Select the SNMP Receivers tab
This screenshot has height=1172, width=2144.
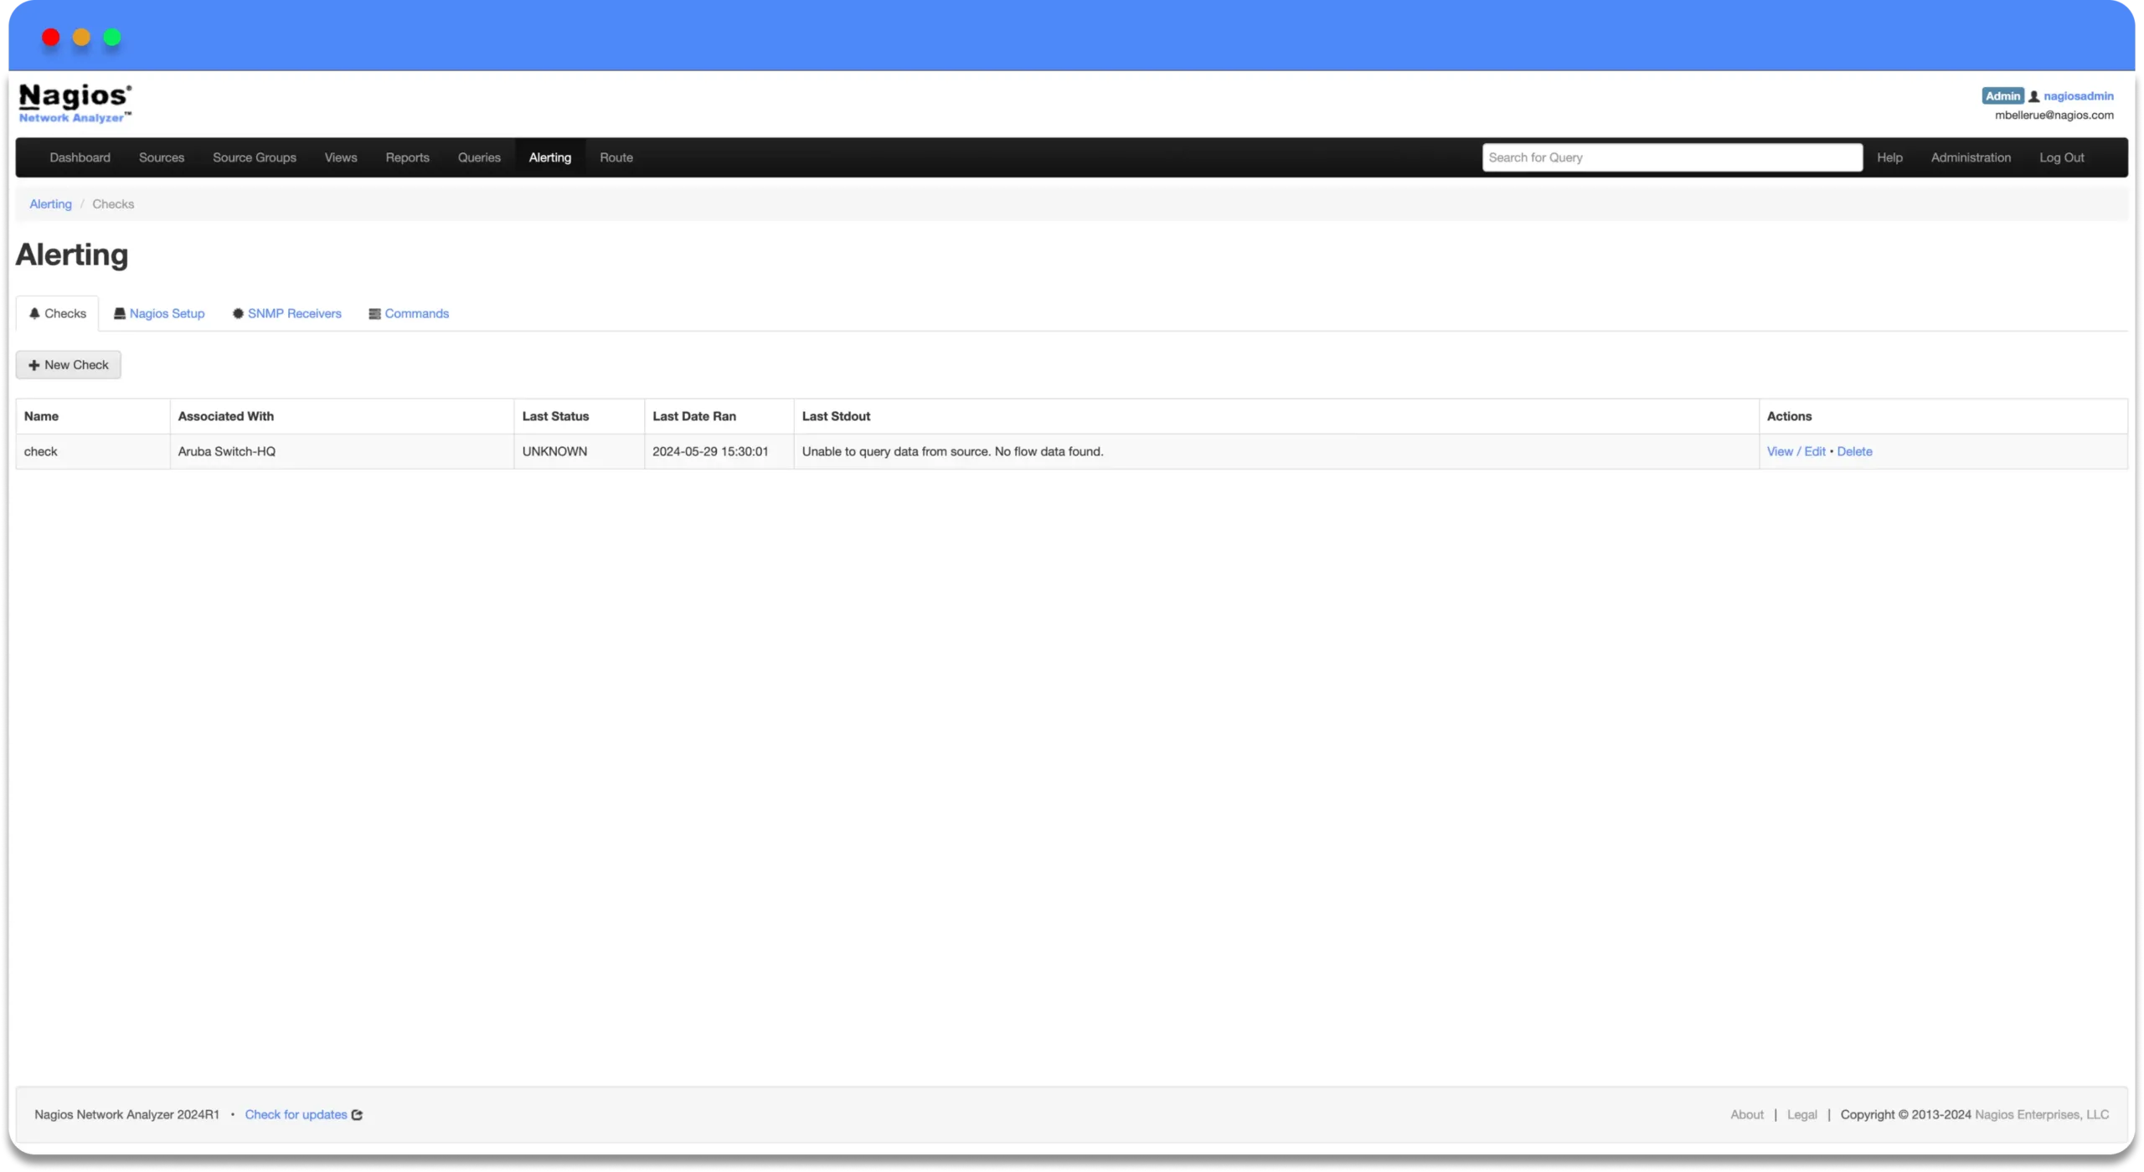click(287, 313)
